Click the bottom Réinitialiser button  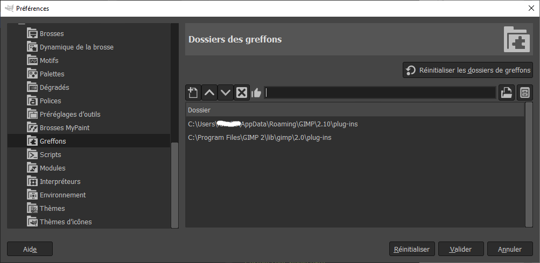[412, 249]
